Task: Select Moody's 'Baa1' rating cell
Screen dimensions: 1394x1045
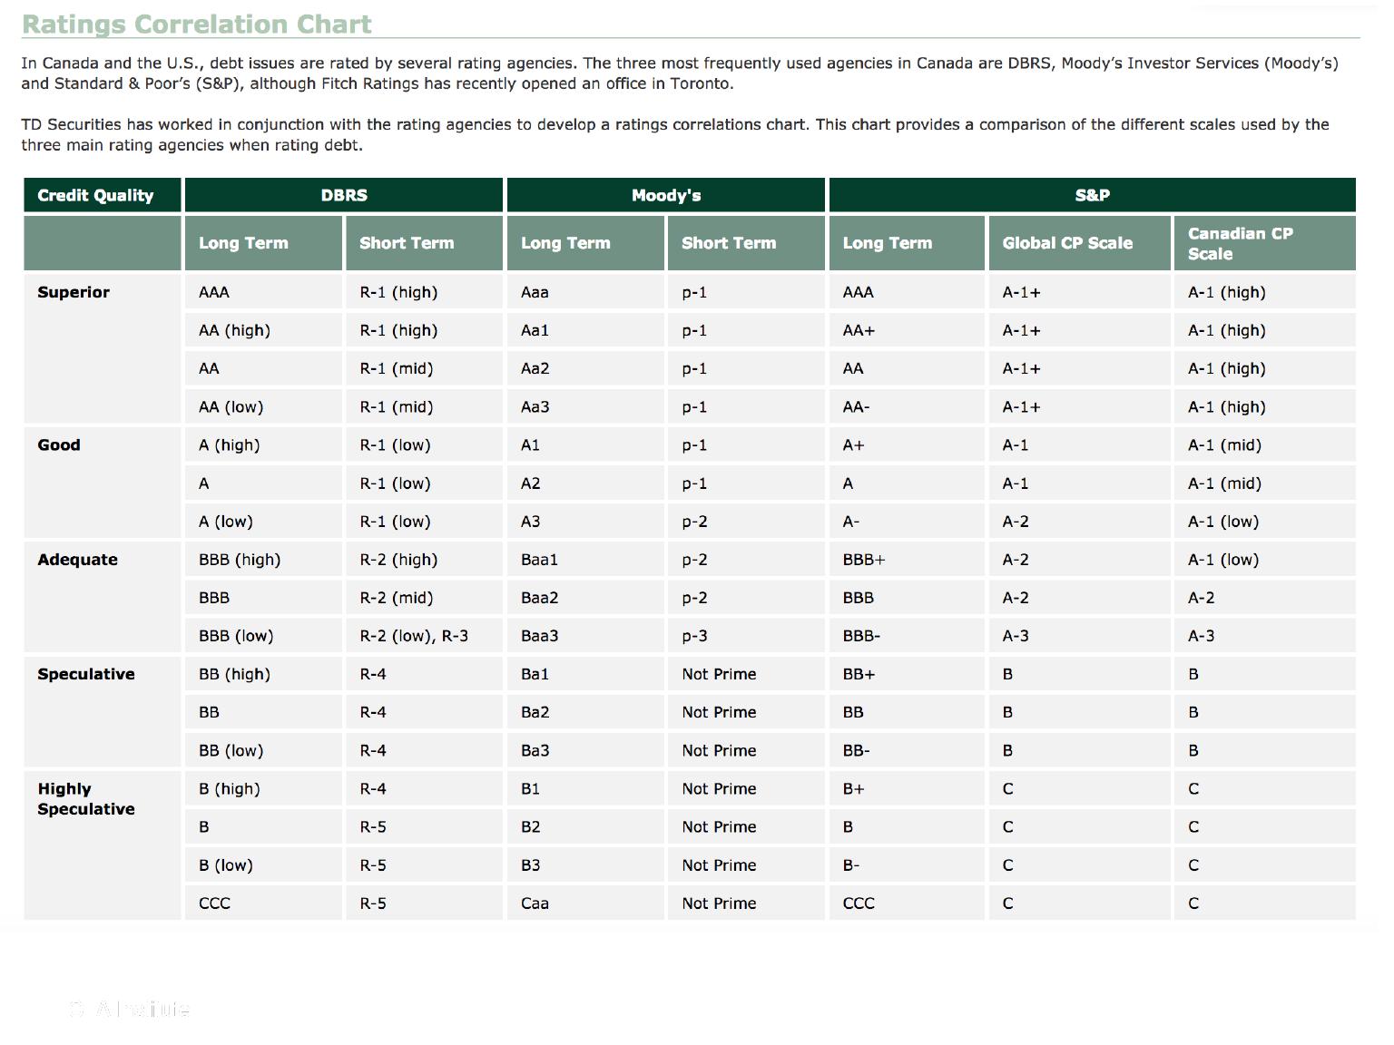Action: click(585, 560)
